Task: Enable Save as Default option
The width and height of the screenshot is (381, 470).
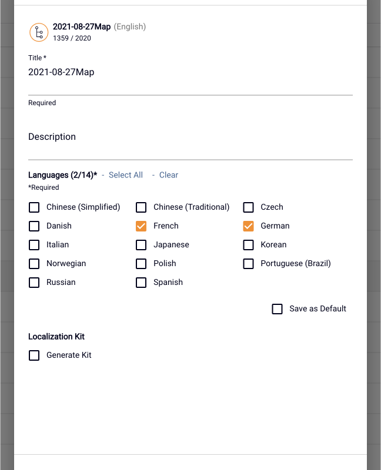Action: 277,309
